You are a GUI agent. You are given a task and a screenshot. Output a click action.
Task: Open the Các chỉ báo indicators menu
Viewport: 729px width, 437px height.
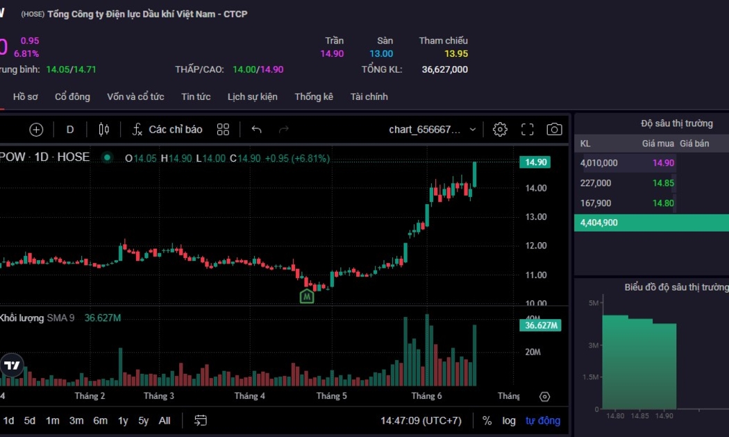pos(167,130)
